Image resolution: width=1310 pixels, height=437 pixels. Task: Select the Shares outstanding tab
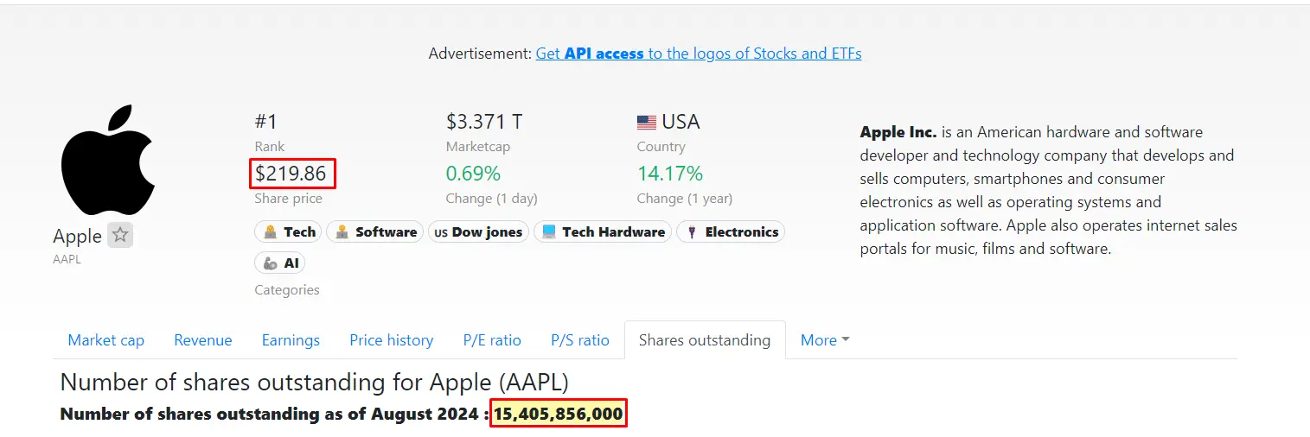pyautogui.click(x=705, y=340)
